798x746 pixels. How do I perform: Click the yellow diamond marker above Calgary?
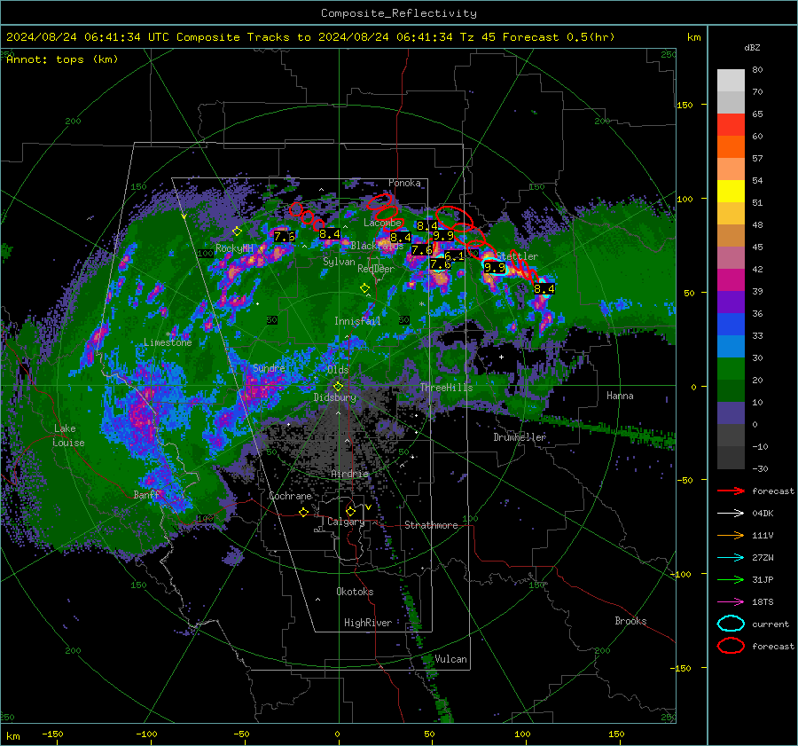click(350, 511)
